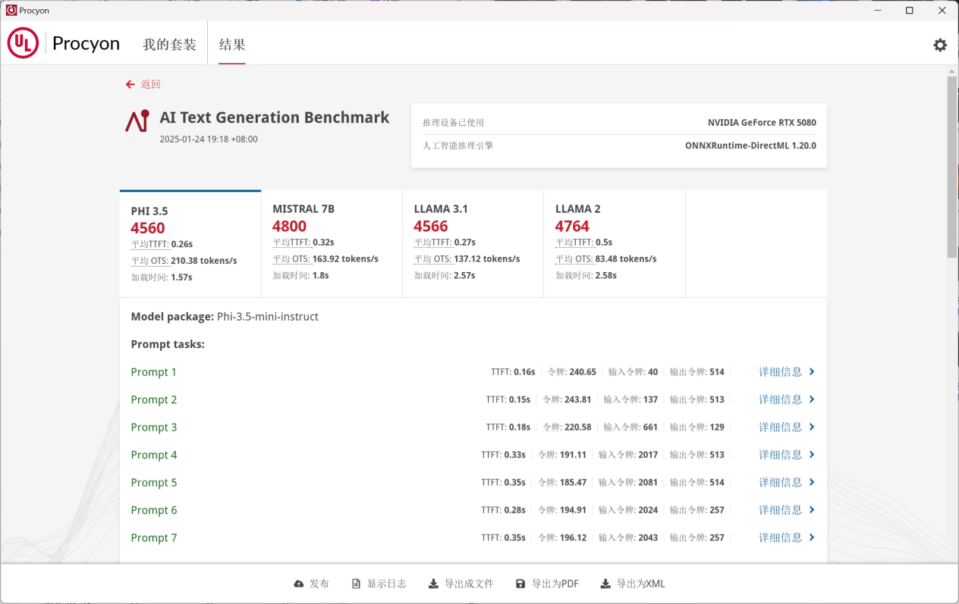Click the 导出为PDF save icon

click(x=520, y=584)
